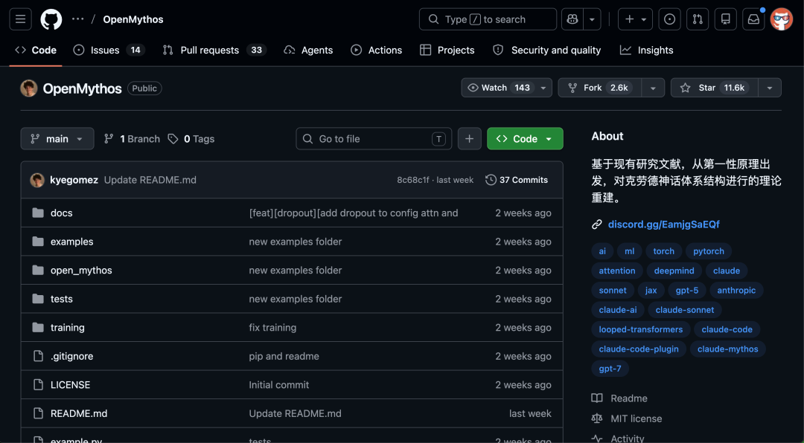Switch to the Projects tab

coord(447,51)
